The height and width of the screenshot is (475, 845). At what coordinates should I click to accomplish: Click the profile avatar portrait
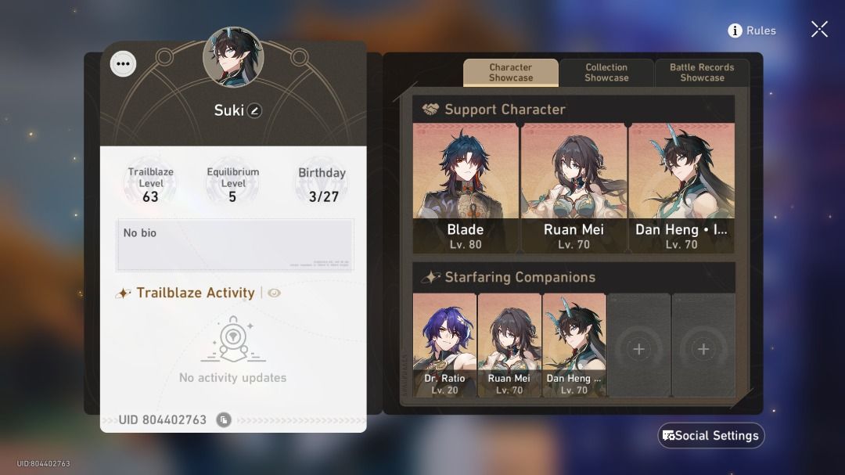(233, 56)
